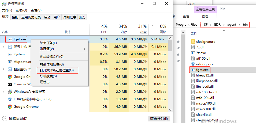Click the EDR终端防护中心 shield icon

coord(10,99)
